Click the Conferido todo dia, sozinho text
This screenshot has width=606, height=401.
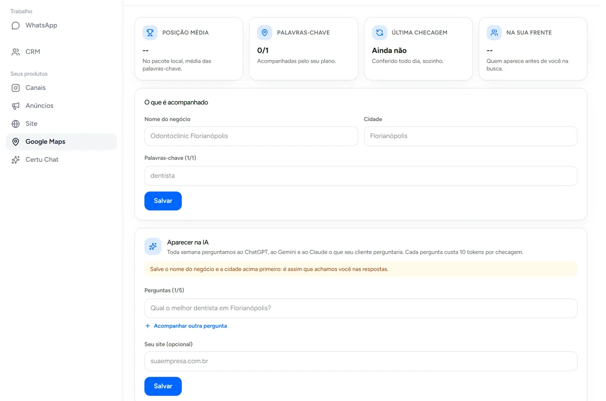pos(408,61)
